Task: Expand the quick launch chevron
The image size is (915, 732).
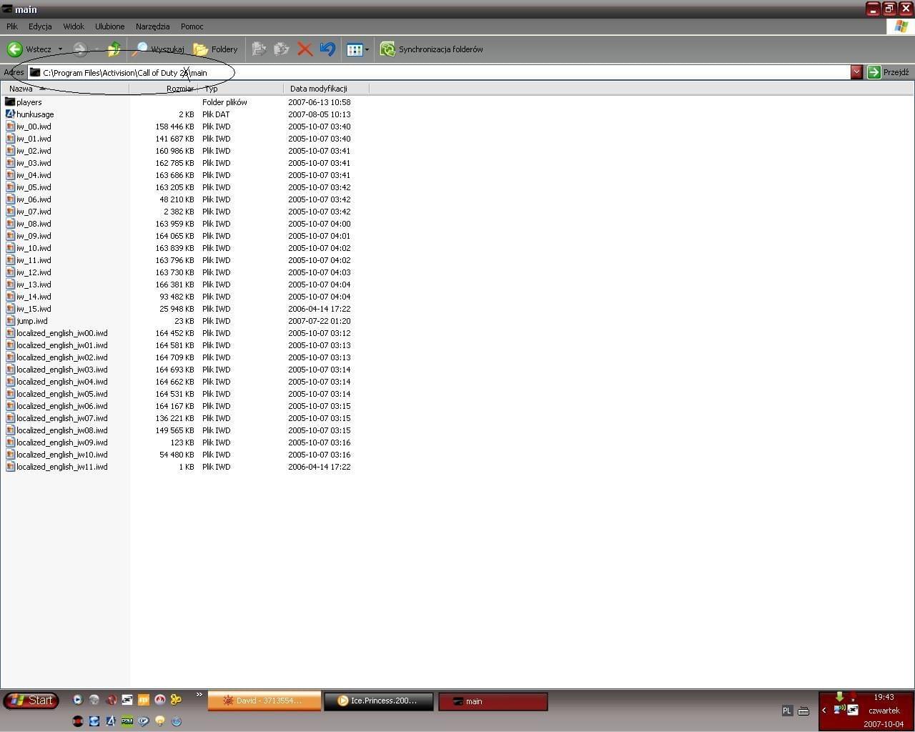Action: click(199, 694)
